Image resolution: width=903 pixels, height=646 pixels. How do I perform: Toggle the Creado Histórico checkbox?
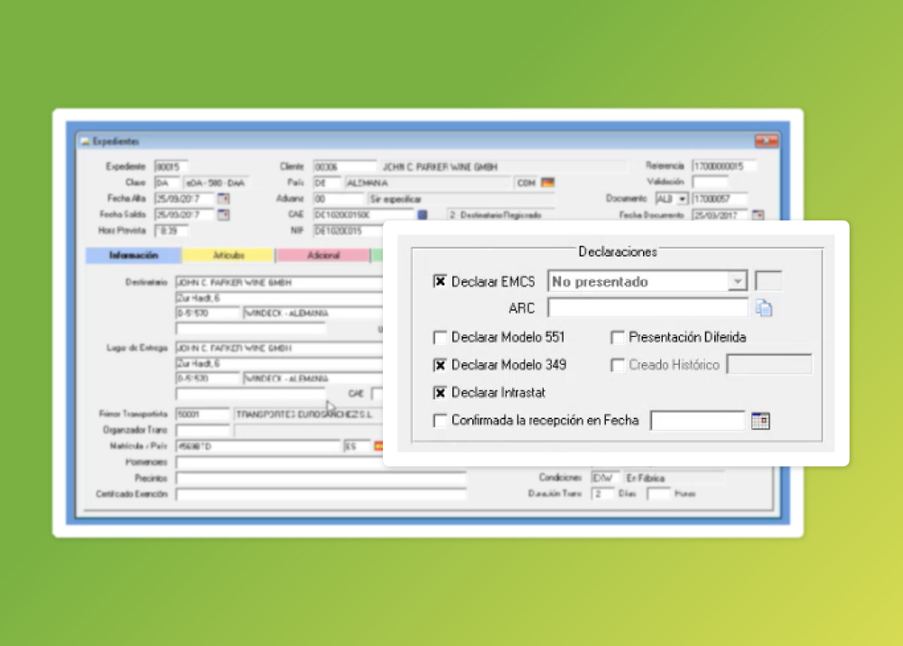(x=618, y=365)
